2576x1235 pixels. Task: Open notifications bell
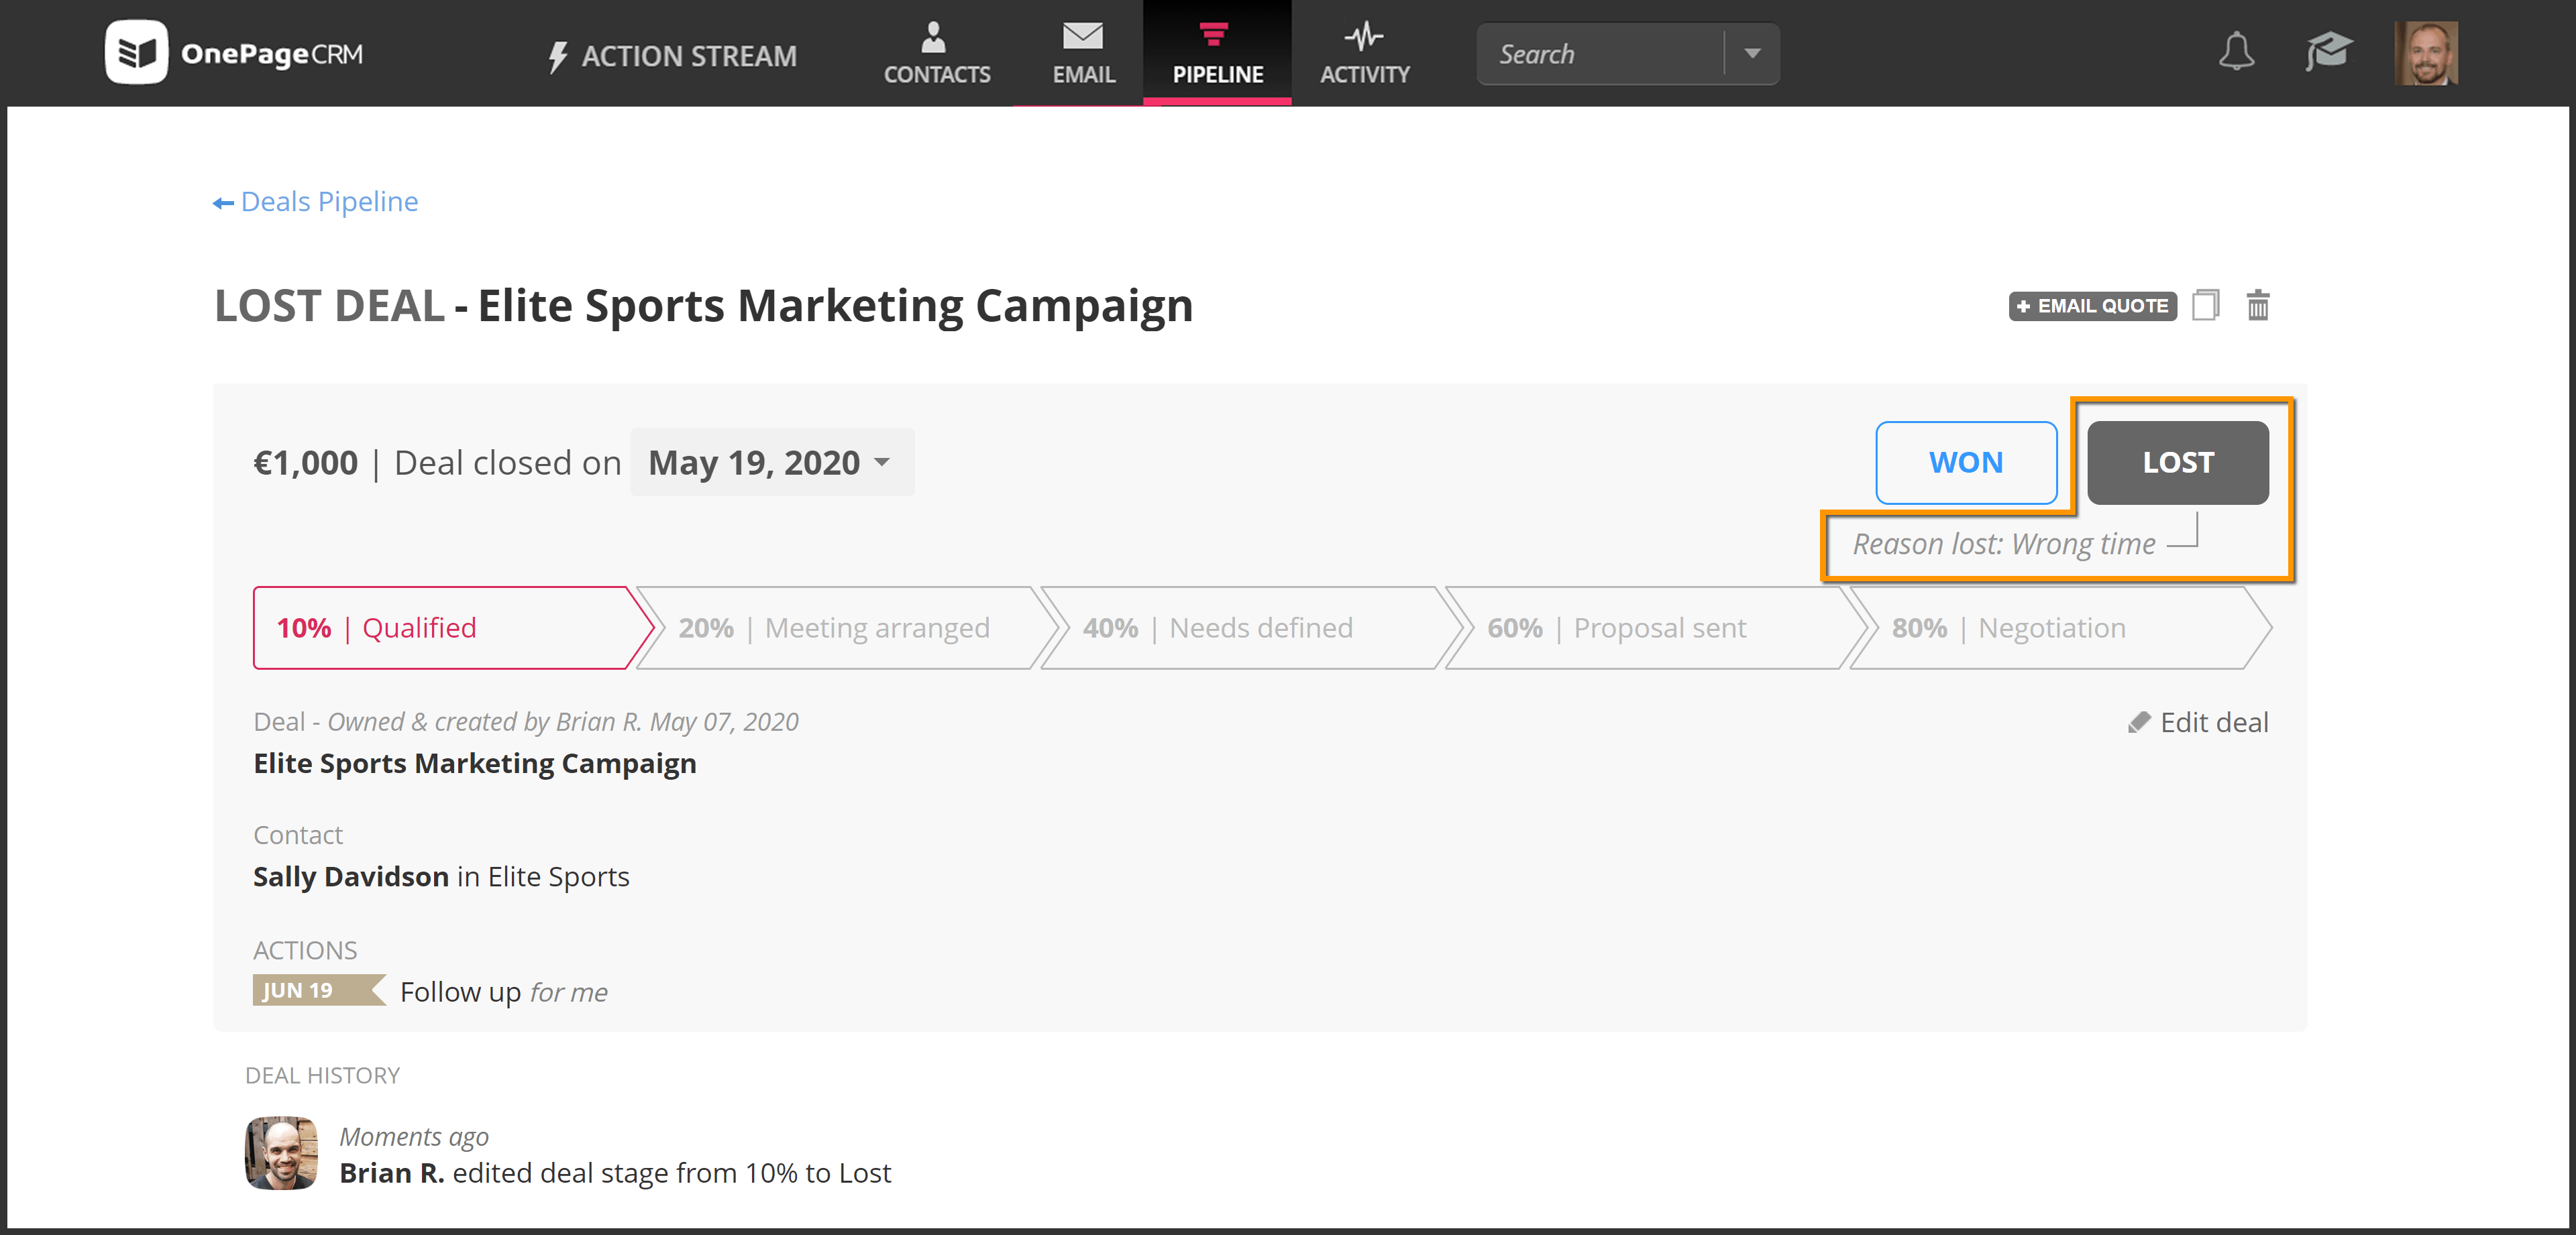click(x=2236, y=52)
